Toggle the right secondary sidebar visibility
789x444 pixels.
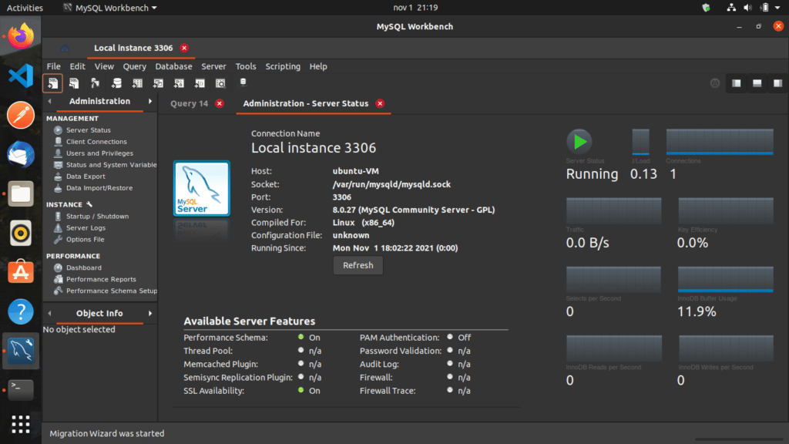[x=778, y=83]
